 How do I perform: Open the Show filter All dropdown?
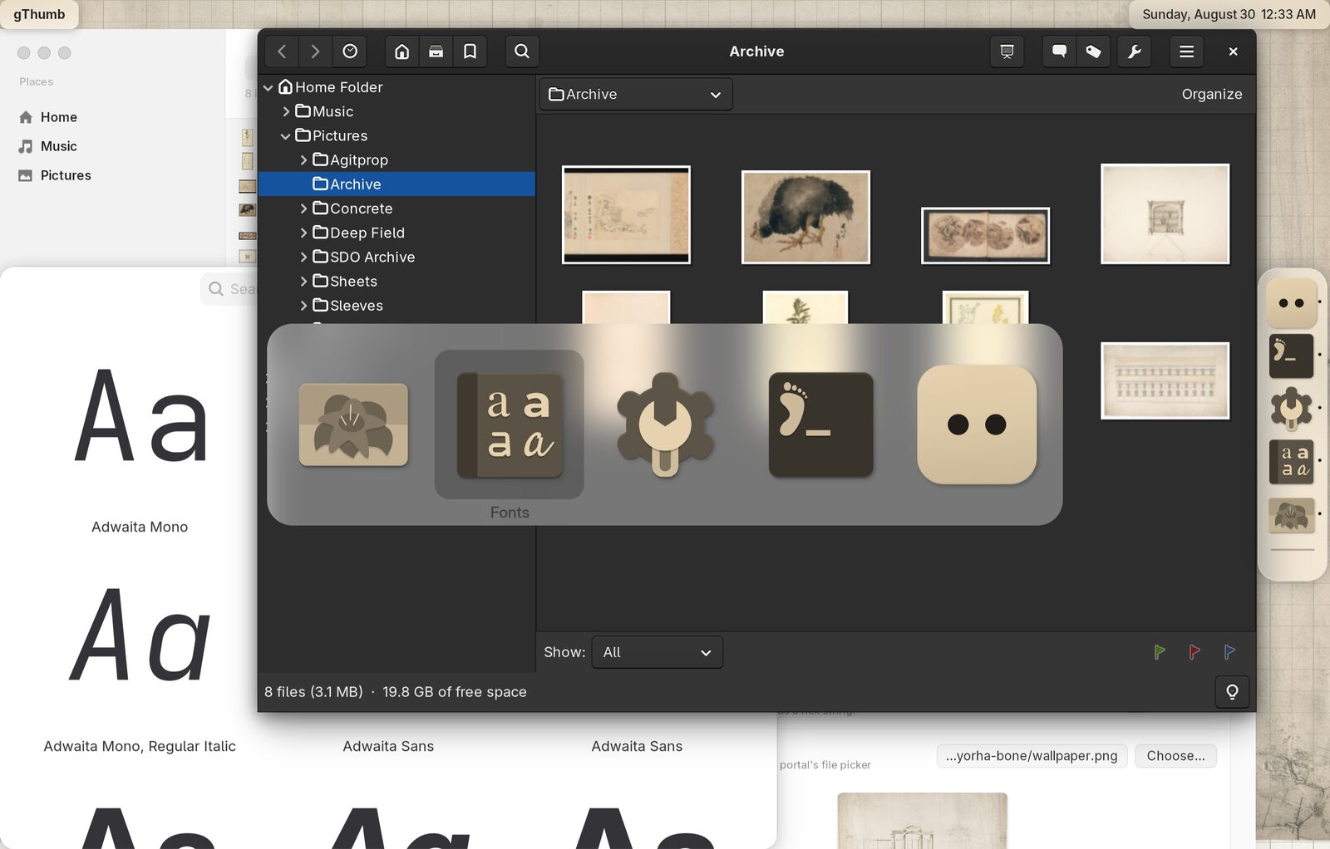(x=657, y=652)
